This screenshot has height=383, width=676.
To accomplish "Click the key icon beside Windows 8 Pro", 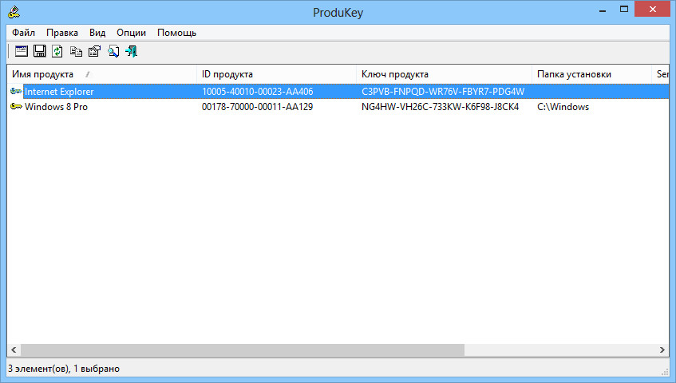I will pos(17,106).
